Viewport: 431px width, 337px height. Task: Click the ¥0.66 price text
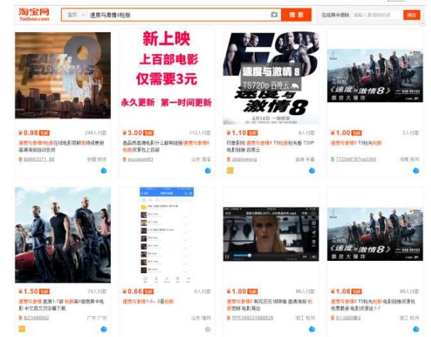pos(132,291)
